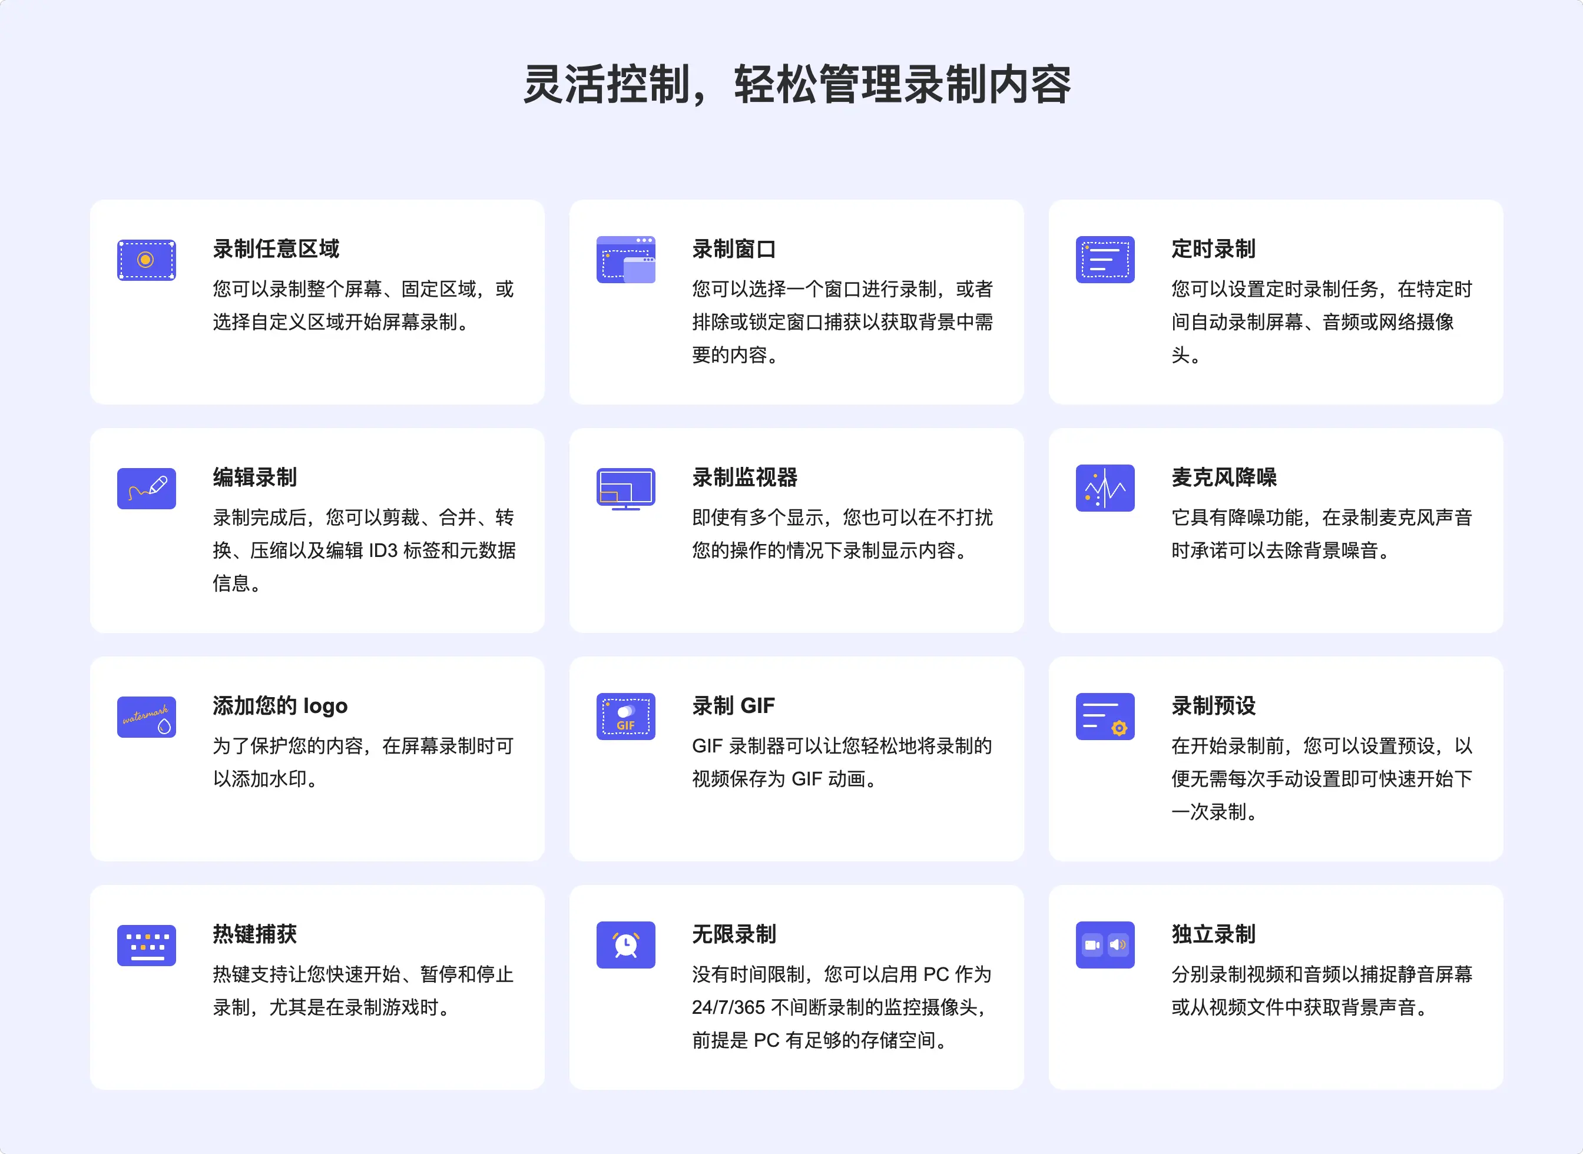This screenshot has width=1583, height=1154.
Task: Click the 麦克风降噪 waveform icon
Action: 1104,488
